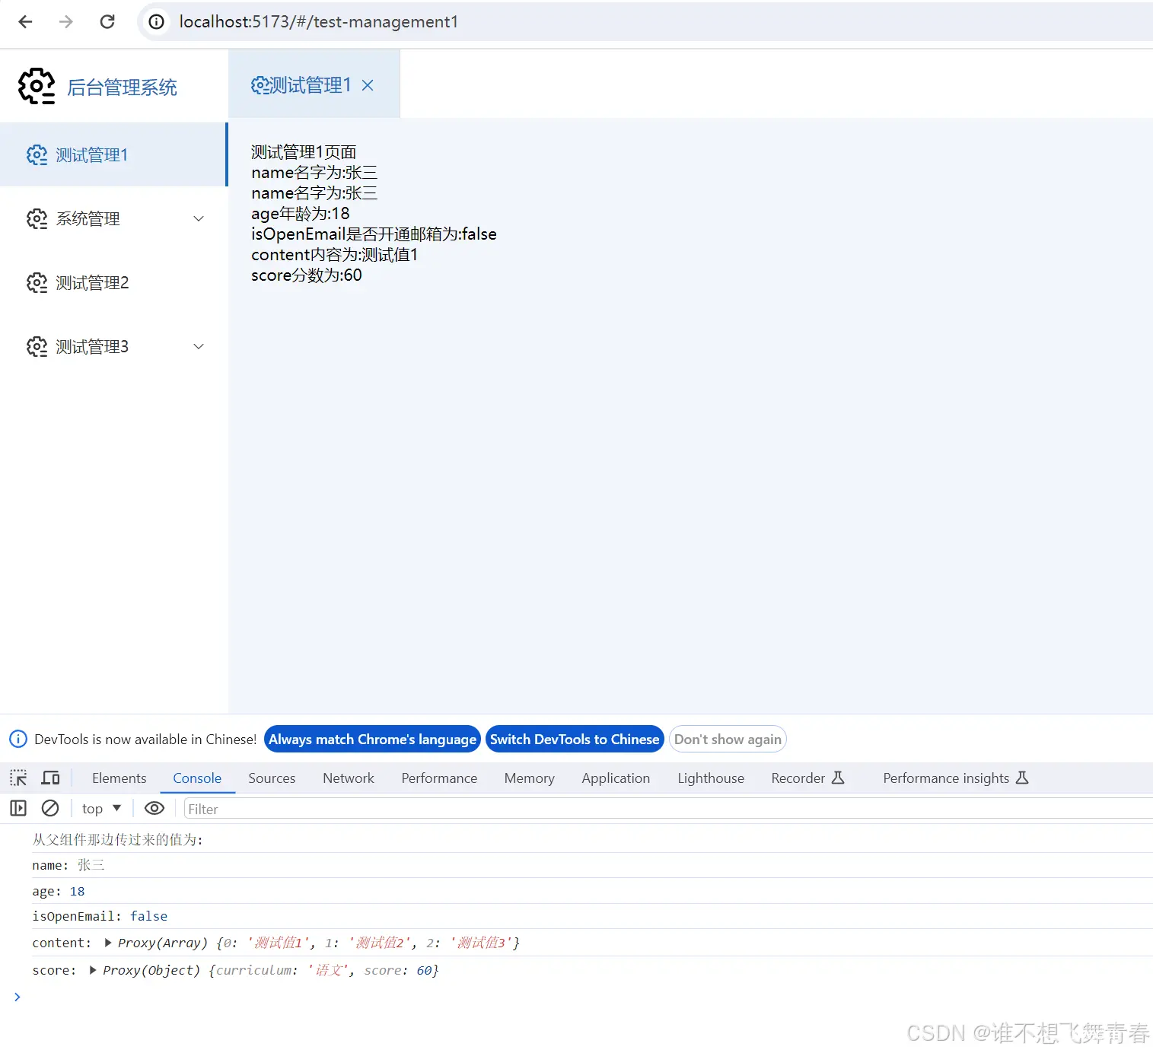Open 测试管理1 in the sidebar menu
The image size is (1153, 1053).
coord(113,154)
